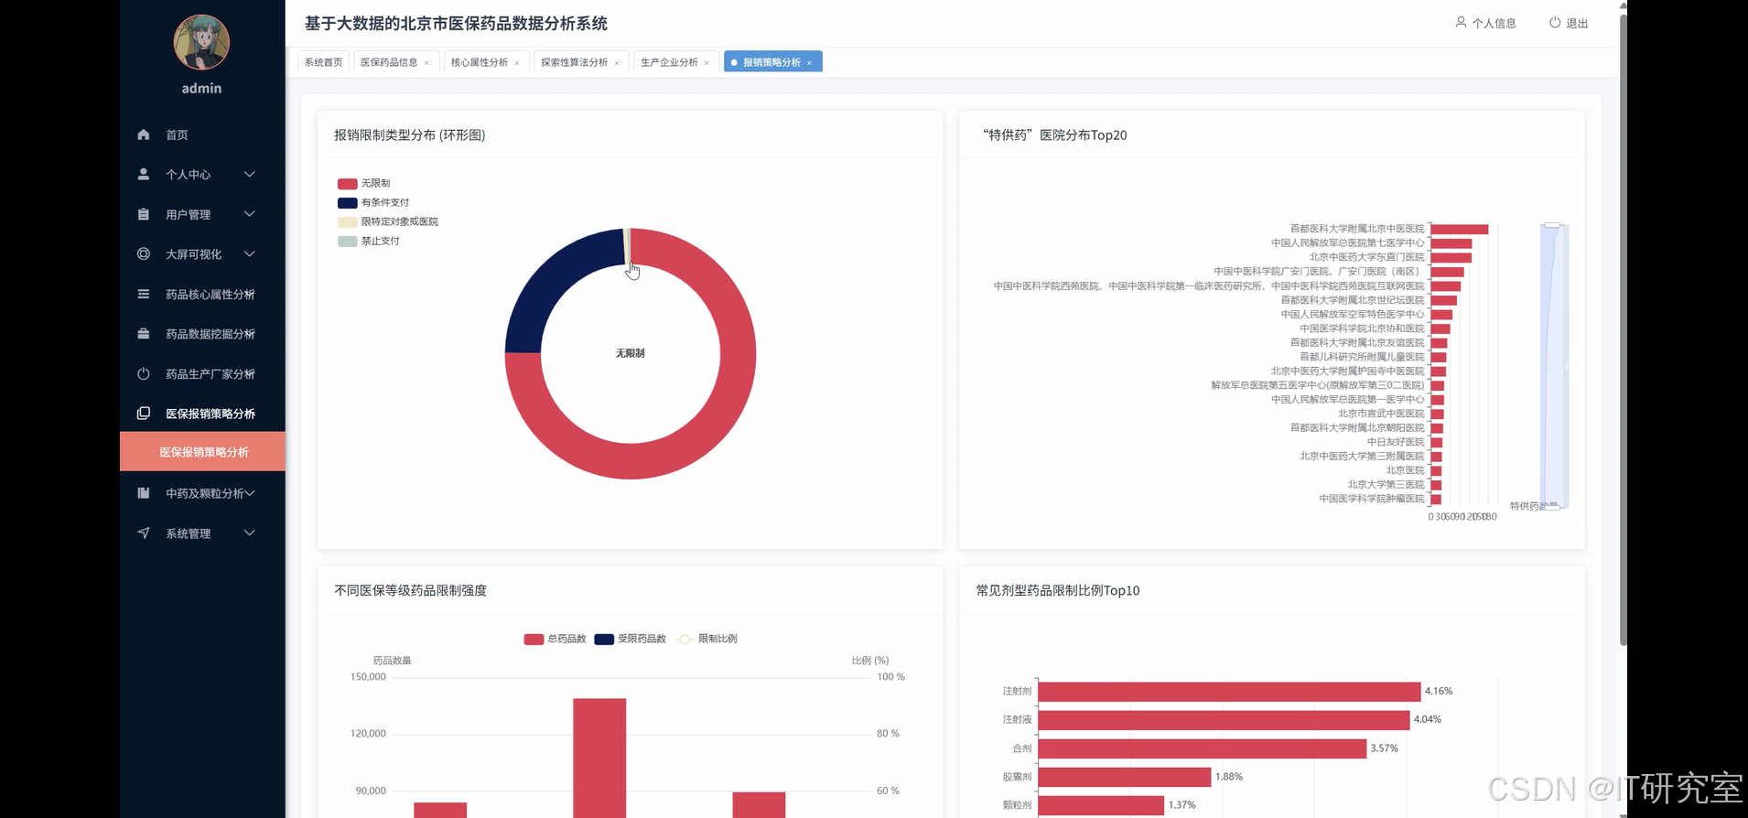The height and width of the screenshot is (818, 1748).
Task: Click the tallest red 总药品数 bar
Action: tap(599, 758)
